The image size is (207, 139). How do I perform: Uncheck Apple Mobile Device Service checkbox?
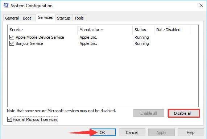click(12, 37)
